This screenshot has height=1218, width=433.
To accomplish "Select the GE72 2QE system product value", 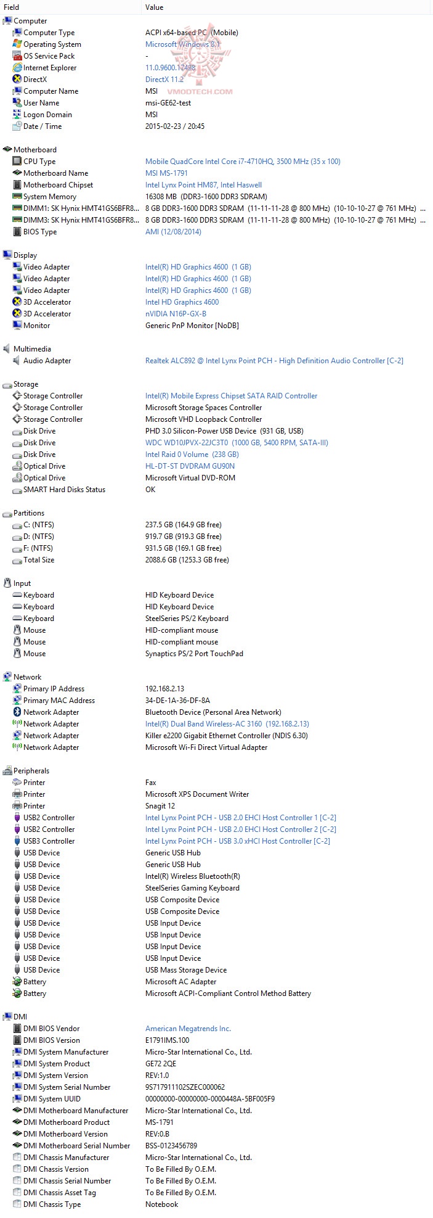I will 161,1064.
